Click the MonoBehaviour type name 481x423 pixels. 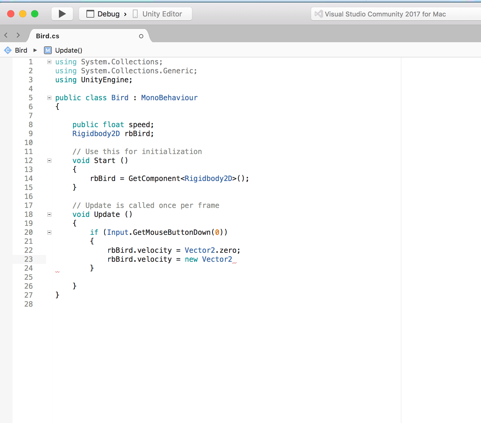point(169,98)
